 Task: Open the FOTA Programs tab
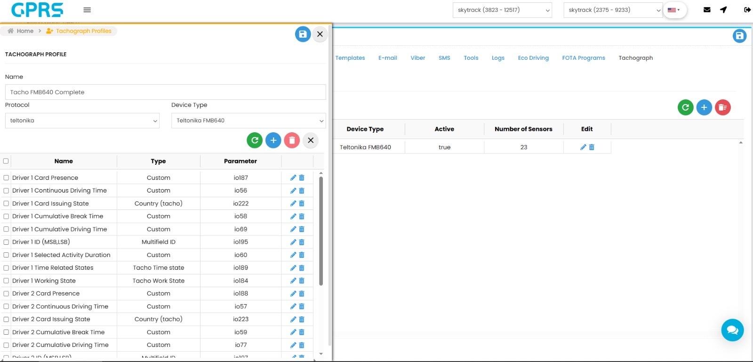584,58
